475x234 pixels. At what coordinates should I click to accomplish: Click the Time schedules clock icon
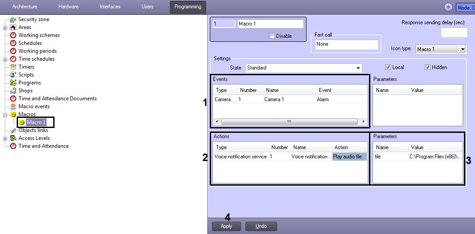pos(13,59)
